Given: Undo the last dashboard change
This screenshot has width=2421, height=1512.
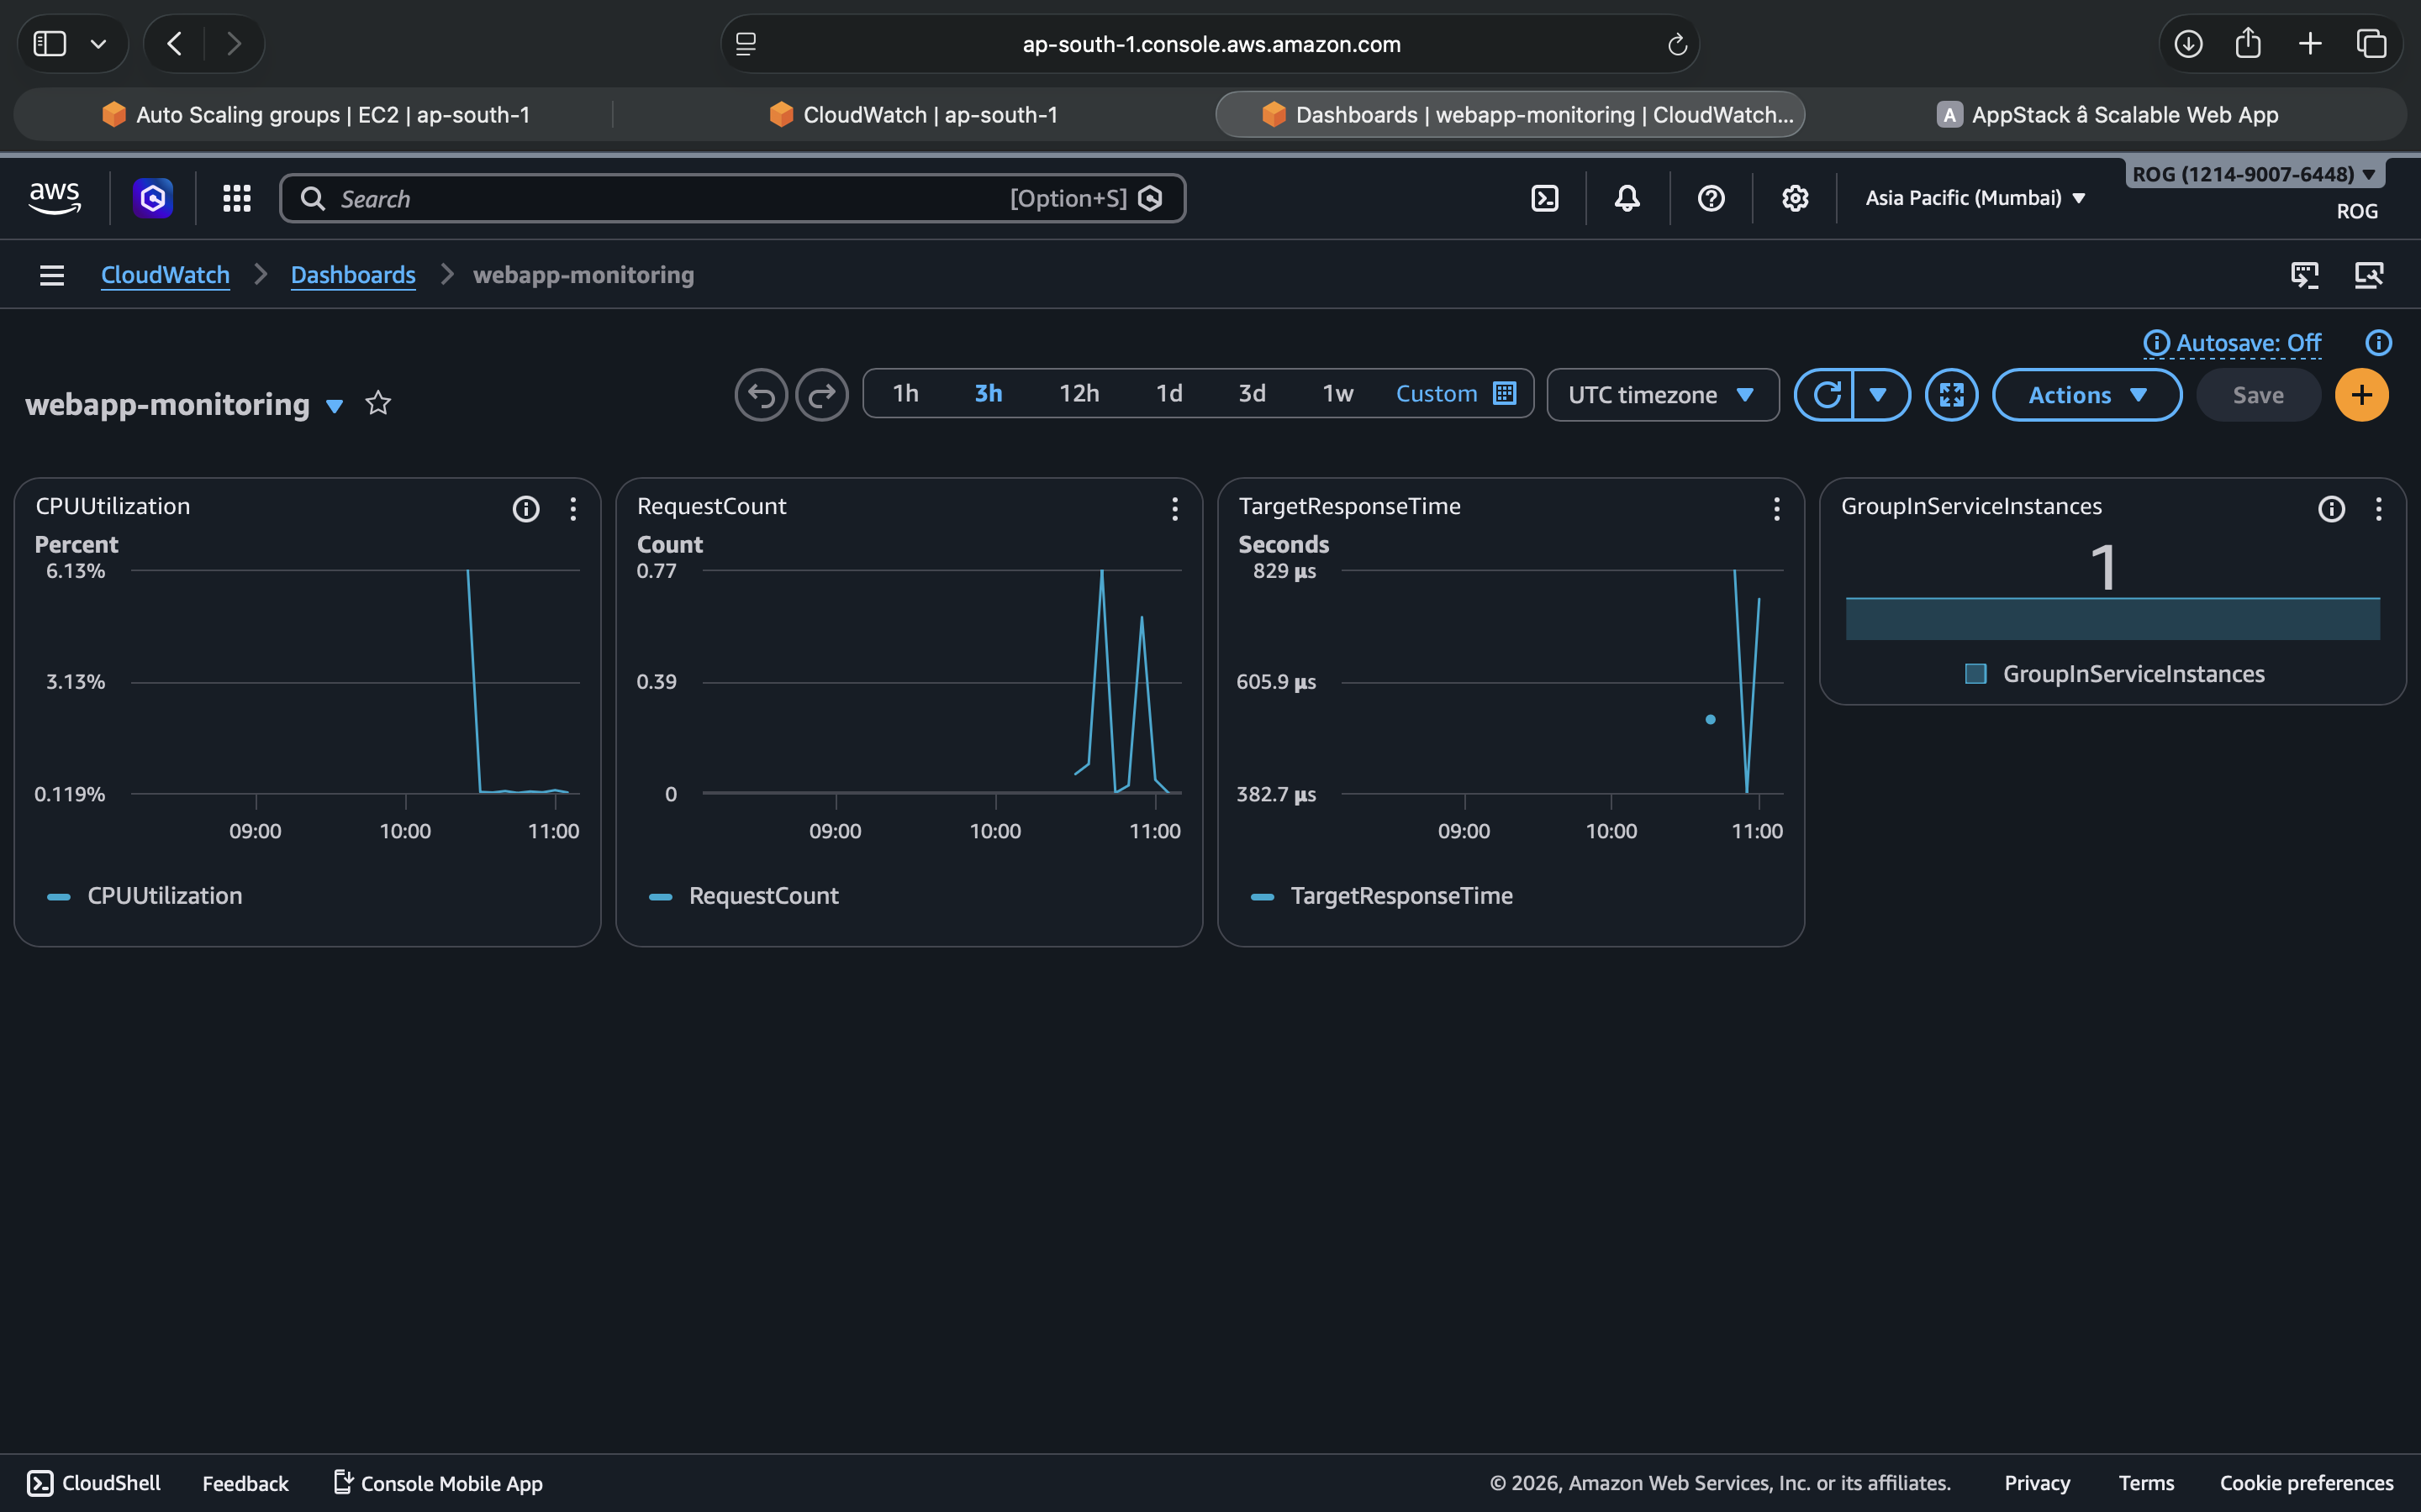Looking at the screenshot, I should pyautogui.click(x=760, y=394).
